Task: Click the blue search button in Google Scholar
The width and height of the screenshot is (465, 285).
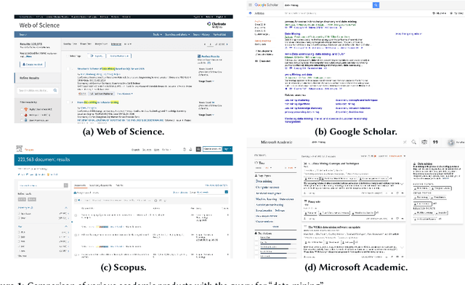Action: [x=376, y=5]
